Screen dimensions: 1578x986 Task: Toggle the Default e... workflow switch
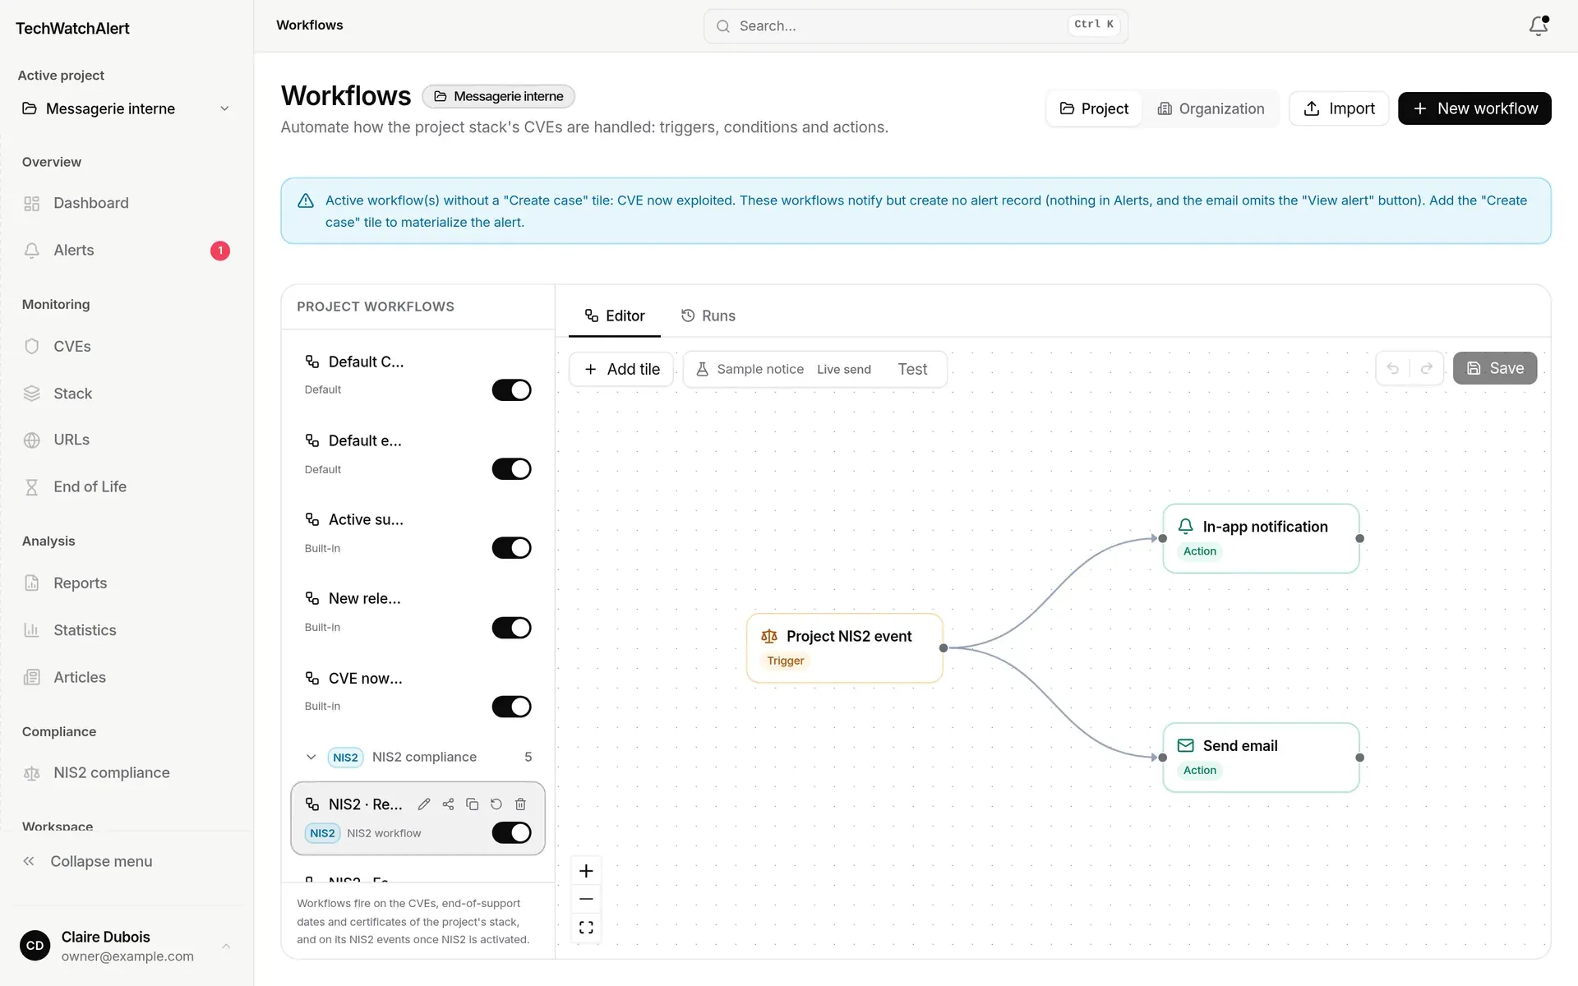[511, 469]
